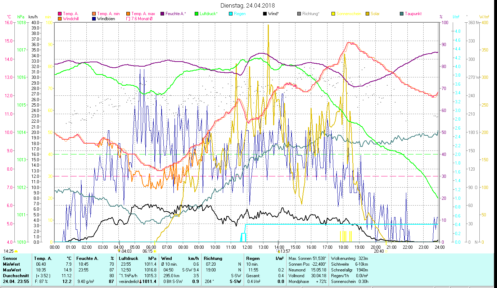
Task: Select the green Luftdruck* legend swatch
Action: point(196,14)
